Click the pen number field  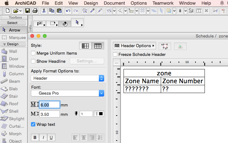coord(86,114)
